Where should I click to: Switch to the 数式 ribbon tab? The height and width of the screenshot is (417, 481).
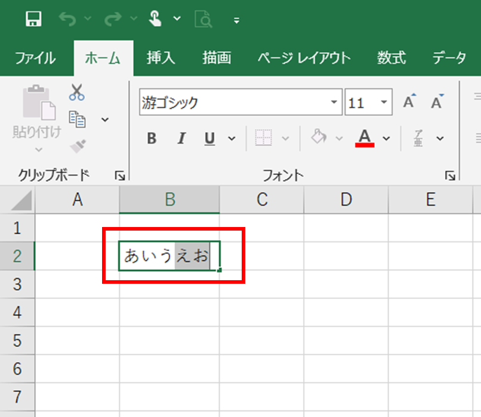(x=391, y=58)
